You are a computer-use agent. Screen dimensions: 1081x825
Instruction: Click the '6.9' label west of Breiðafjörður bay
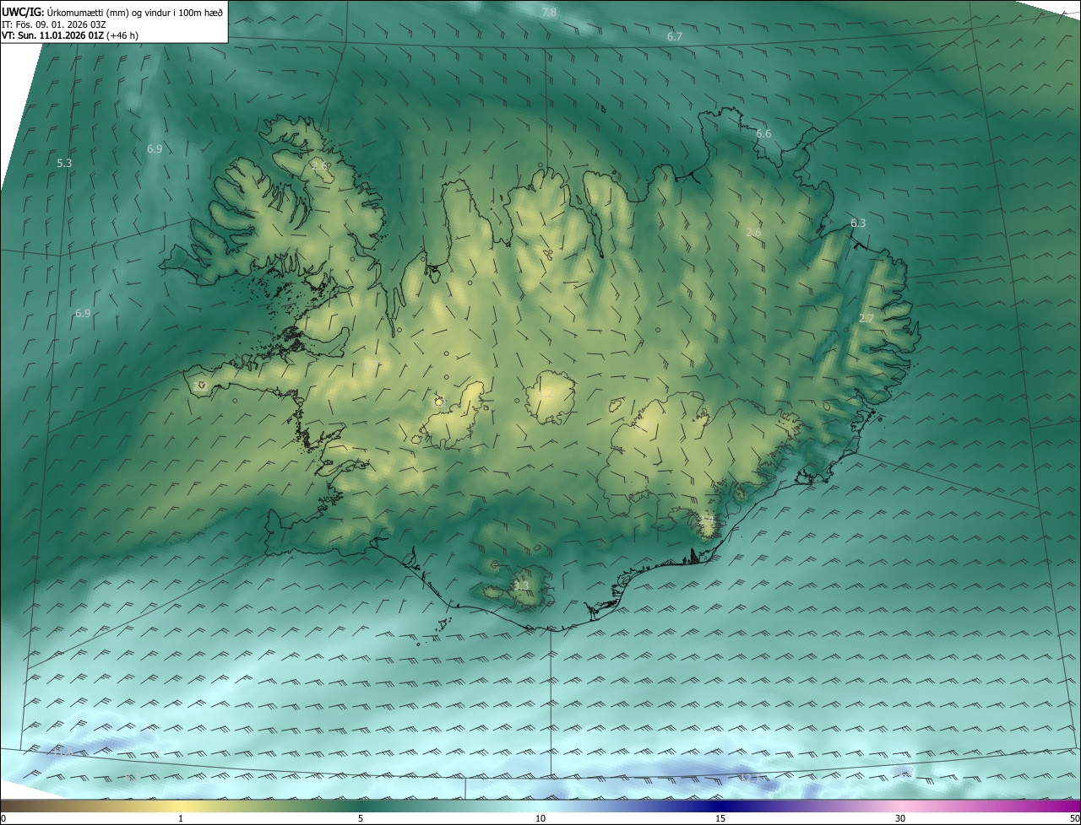tap(83, 313)
